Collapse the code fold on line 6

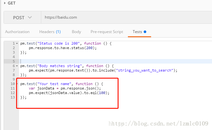coord(17,66)
